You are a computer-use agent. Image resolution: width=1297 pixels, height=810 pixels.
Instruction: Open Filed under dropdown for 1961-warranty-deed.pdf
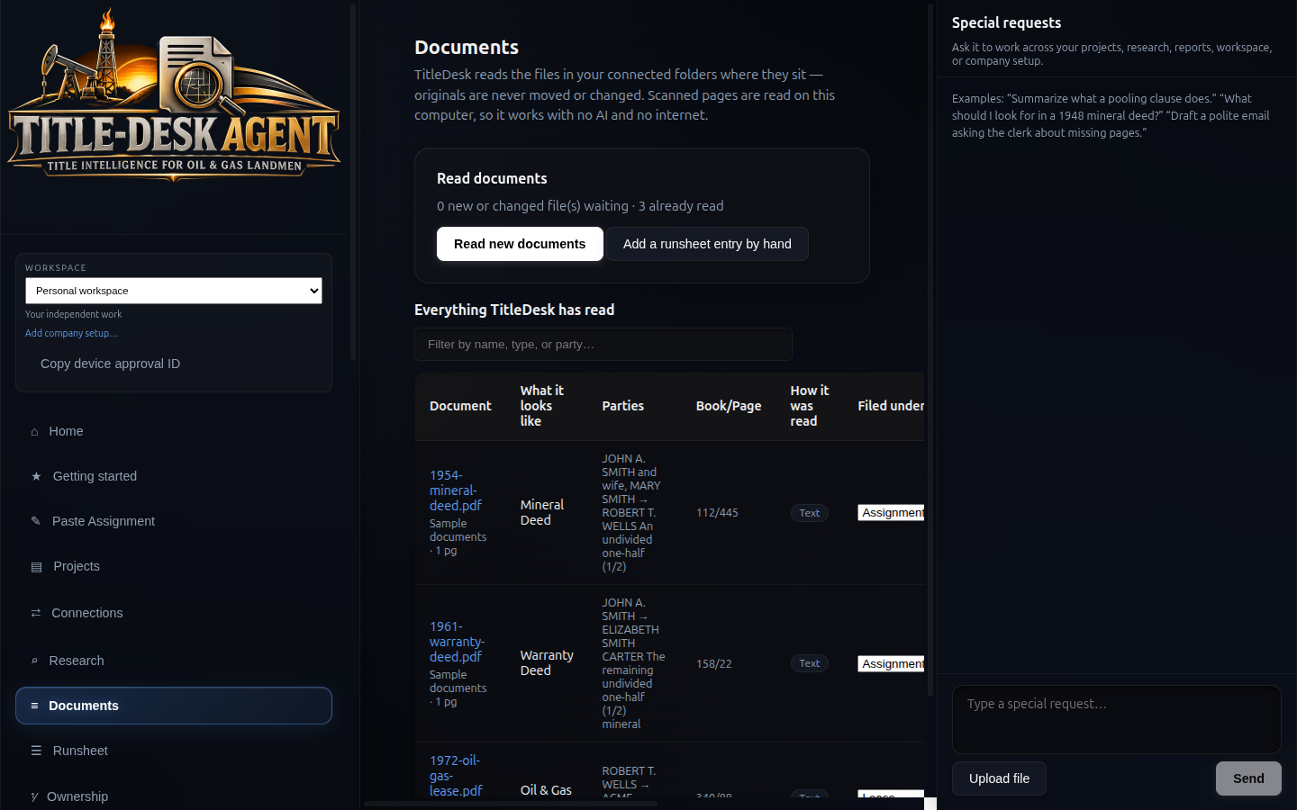pyautogui.click(x=891, y=663)
